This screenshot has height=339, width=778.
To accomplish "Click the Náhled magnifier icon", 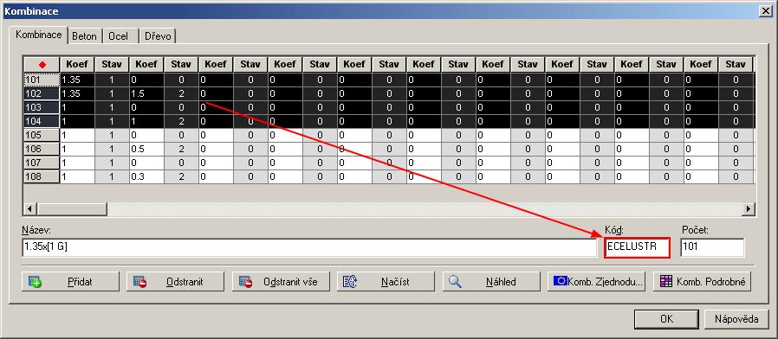I will coord(455,282).
